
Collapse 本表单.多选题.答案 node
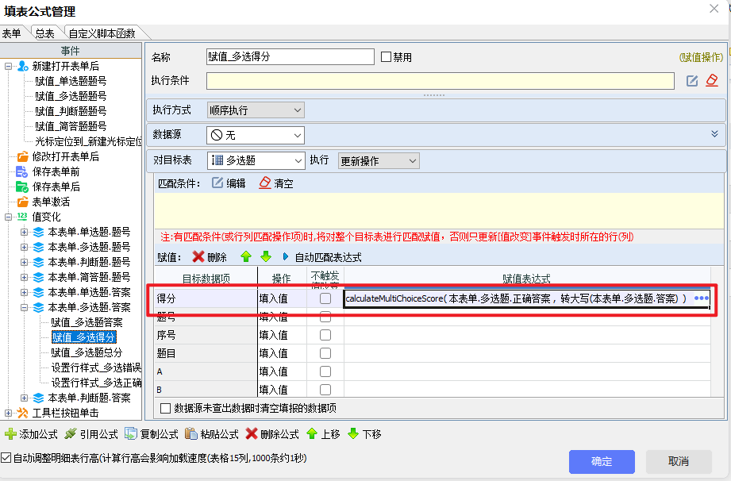point(24,308)
